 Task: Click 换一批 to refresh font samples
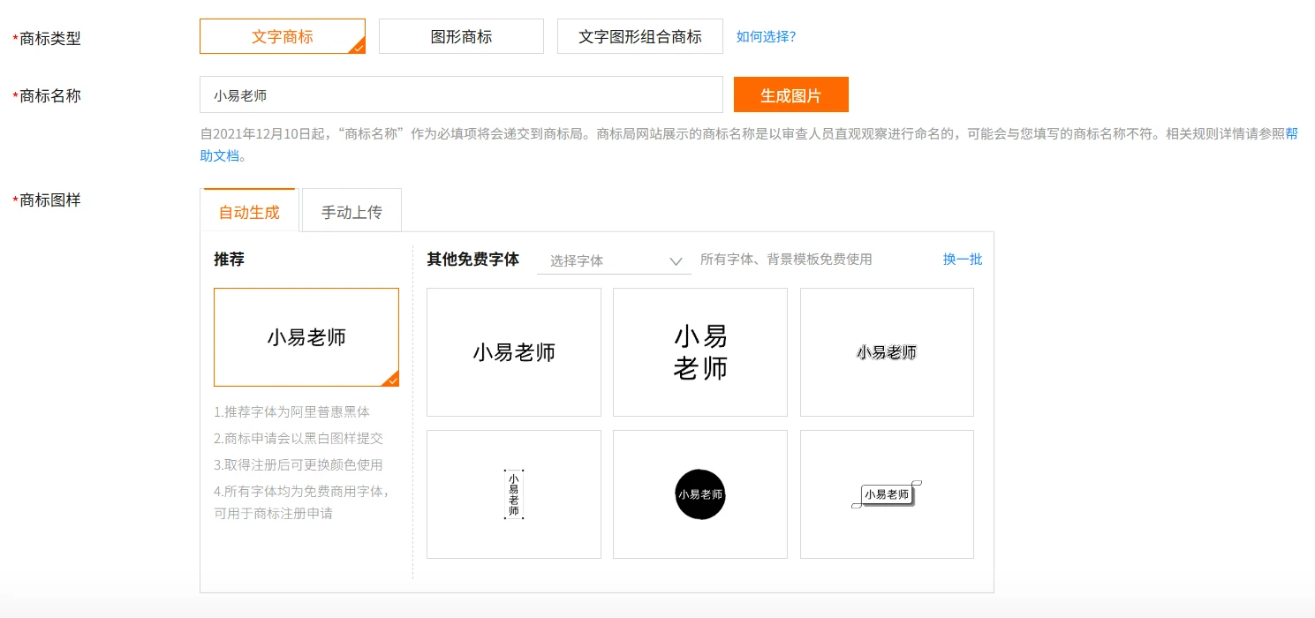click(962, 260)
